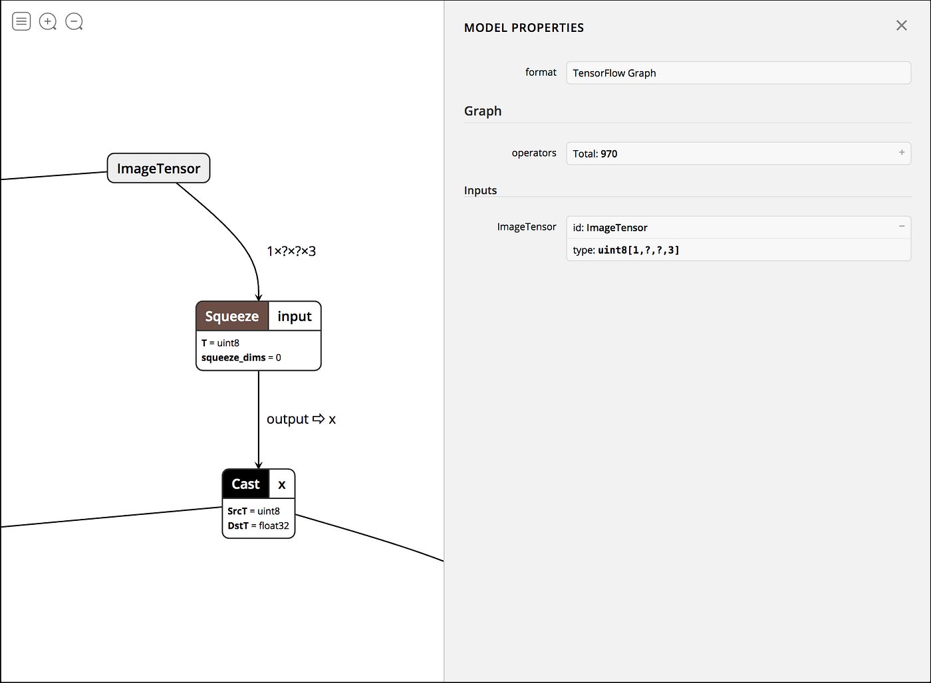This screenshot has width=931, height=683.
Task: Open the hamburger menu in the top-left corner
Action: [x=21, y=21]
